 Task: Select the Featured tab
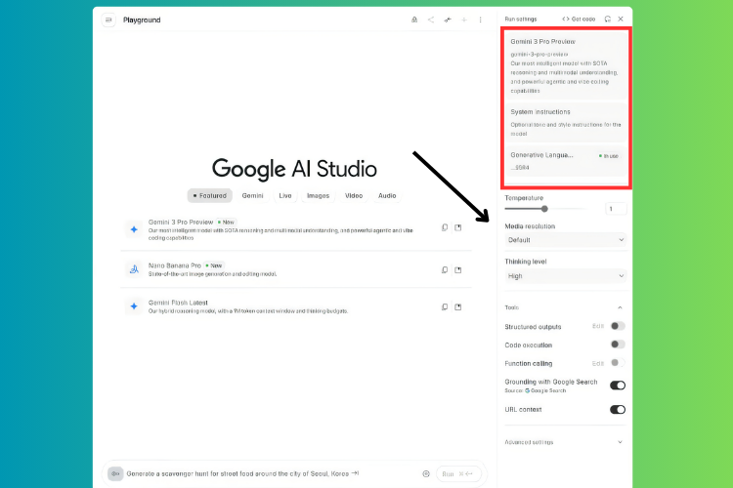tap(210, 195)
